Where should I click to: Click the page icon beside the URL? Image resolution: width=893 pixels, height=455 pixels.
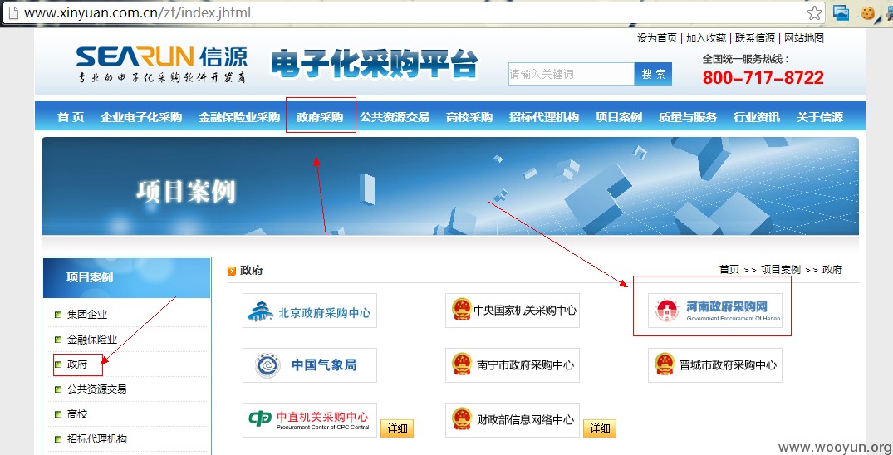(12, 12)
